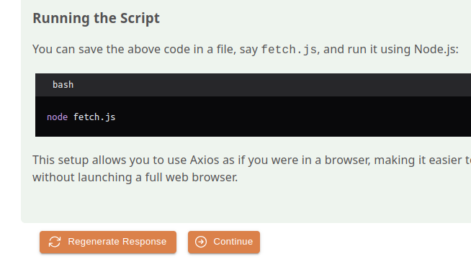Viewport: 471px width, 259px height.
Task: Click the line 'without launching a full web browser.'
Action: (135, 177)
